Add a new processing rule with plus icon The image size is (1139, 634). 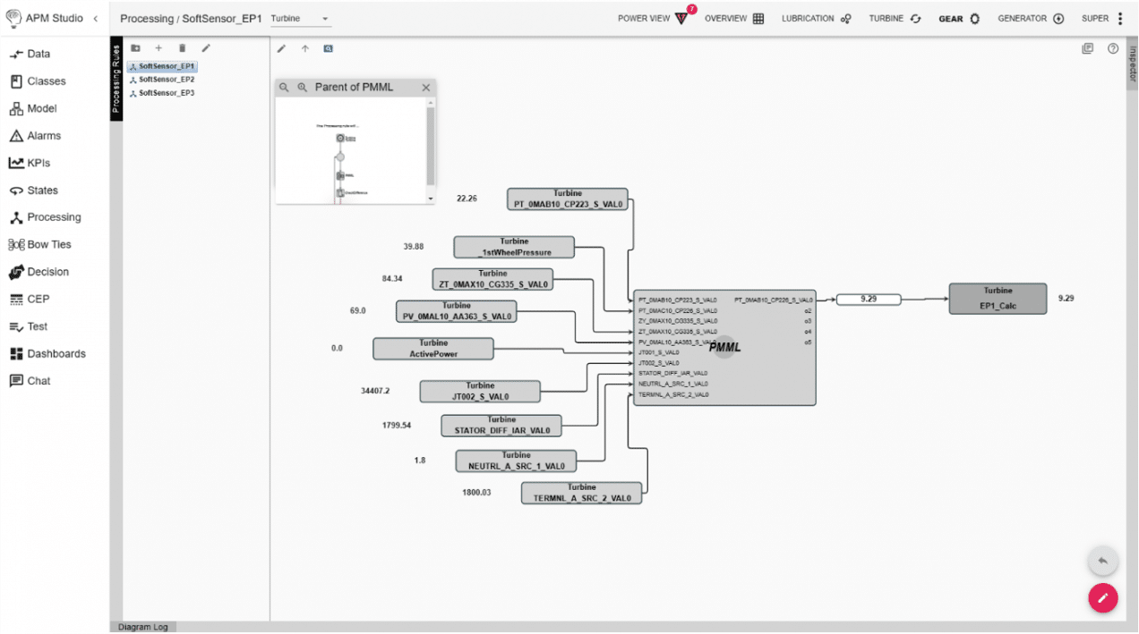click(x=158, y=48)
